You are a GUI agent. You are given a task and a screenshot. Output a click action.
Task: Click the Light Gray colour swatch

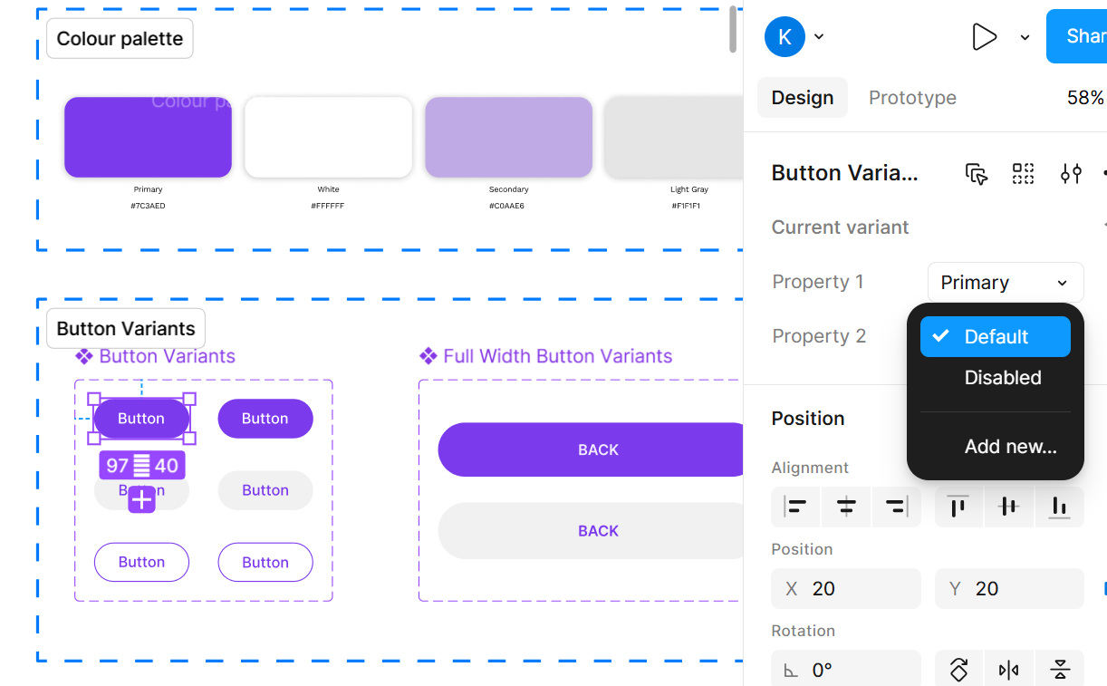click(673, 138)
